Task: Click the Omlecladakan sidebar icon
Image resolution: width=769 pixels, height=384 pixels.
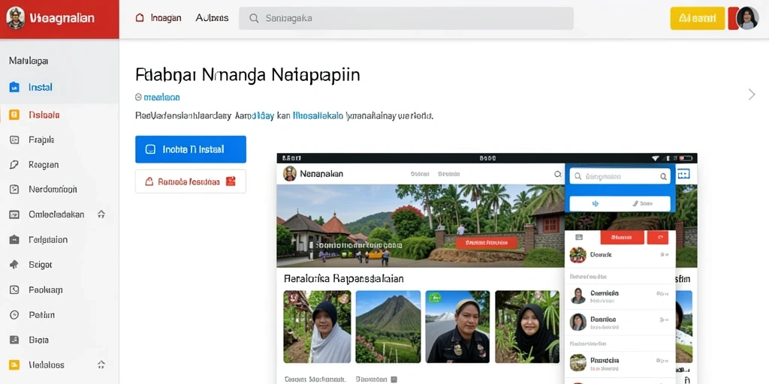Action: (x=14, y=214)
